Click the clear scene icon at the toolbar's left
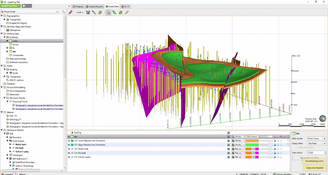This screenshot has height=175, width=328. click(x=70, y=12)
